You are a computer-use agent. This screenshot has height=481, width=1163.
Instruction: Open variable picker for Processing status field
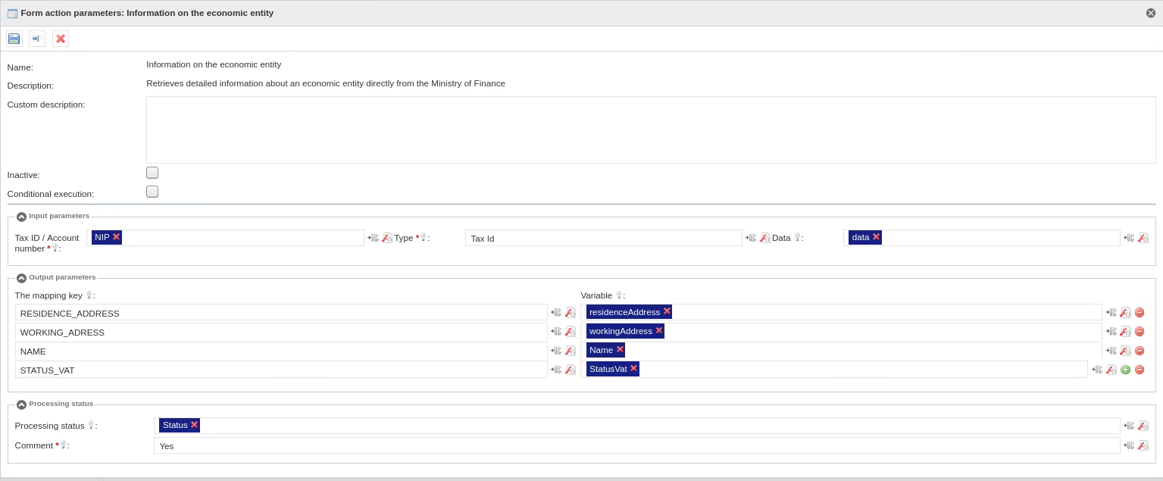1129,426
